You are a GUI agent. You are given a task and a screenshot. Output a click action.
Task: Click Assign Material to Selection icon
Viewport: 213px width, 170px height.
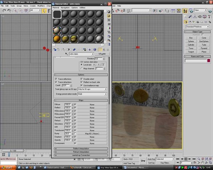(x=64, y=50)
